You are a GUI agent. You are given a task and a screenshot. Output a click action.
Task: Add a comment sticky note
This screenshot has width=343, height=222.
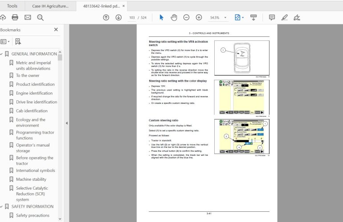click(272, 17)
